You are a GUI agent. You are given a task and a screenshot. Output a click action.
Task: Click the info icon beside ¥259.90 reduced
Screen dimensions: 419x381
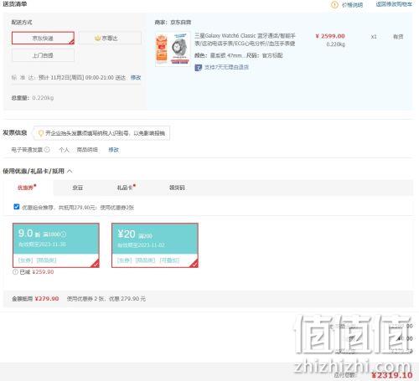(x=15, y=272)
